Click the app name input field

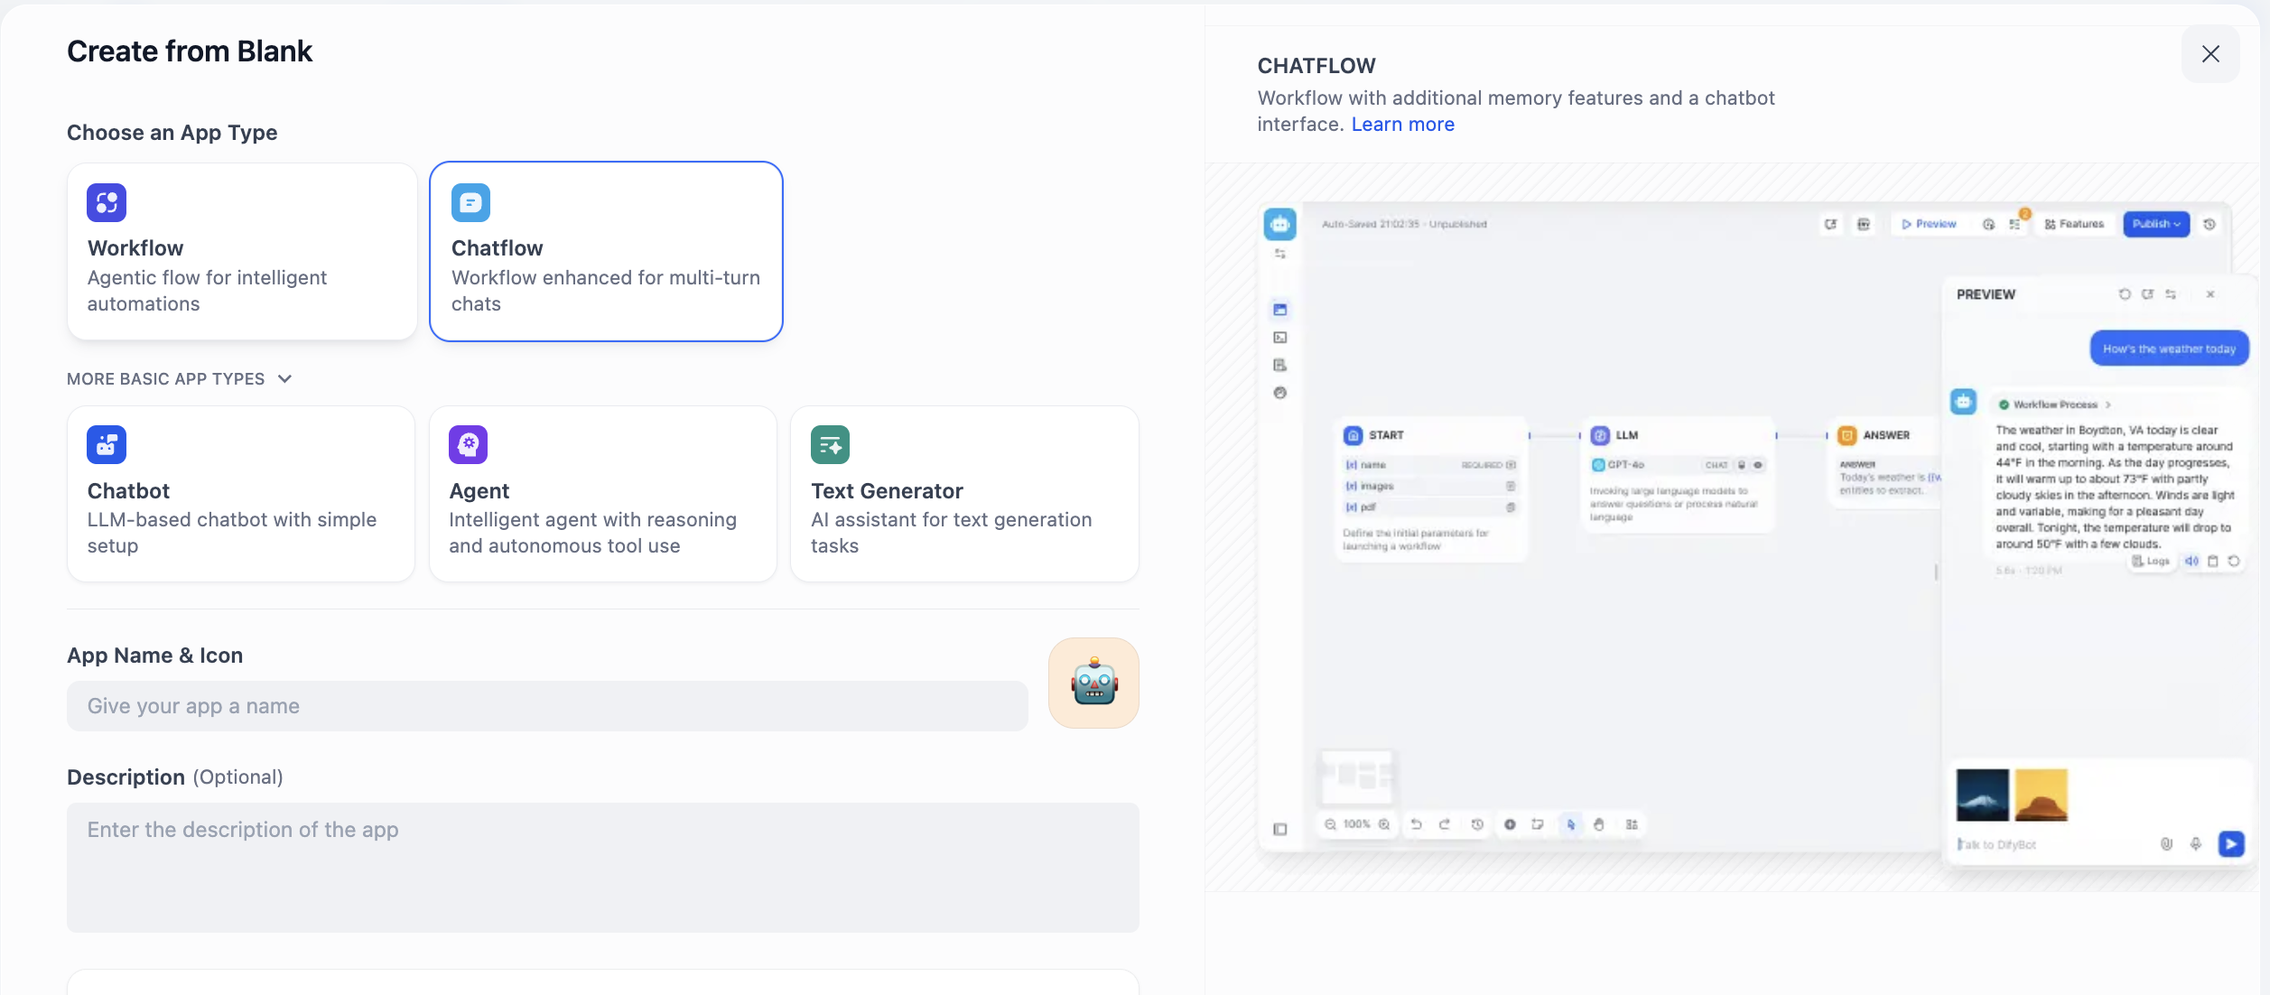pos(547,706)
